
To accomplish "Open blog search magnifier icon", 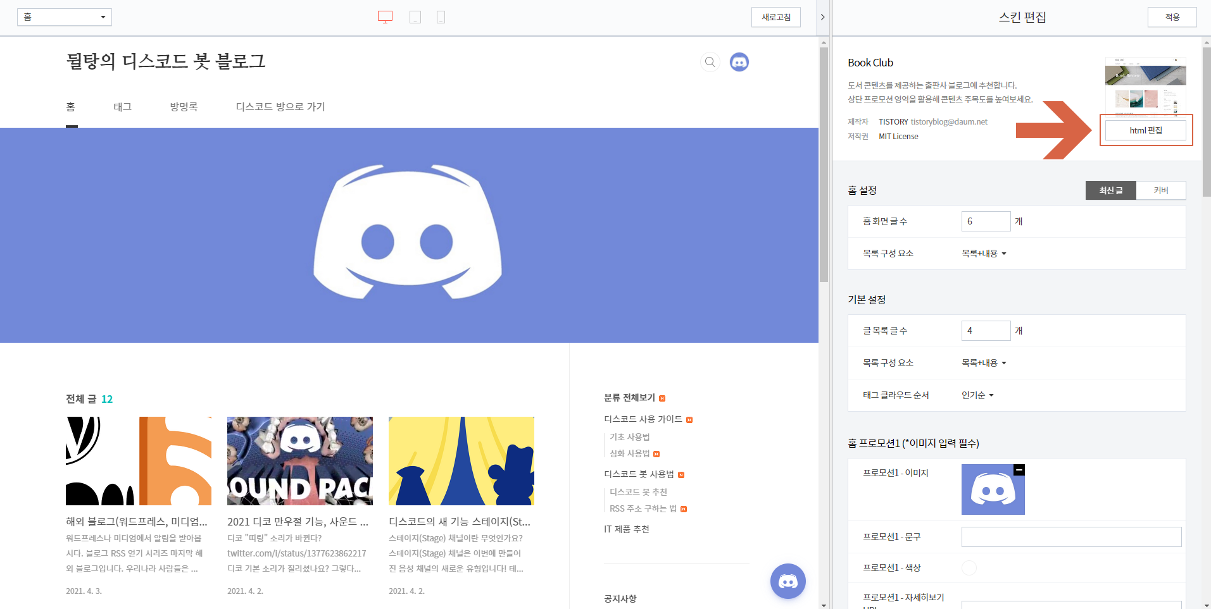I will point(710,62).
